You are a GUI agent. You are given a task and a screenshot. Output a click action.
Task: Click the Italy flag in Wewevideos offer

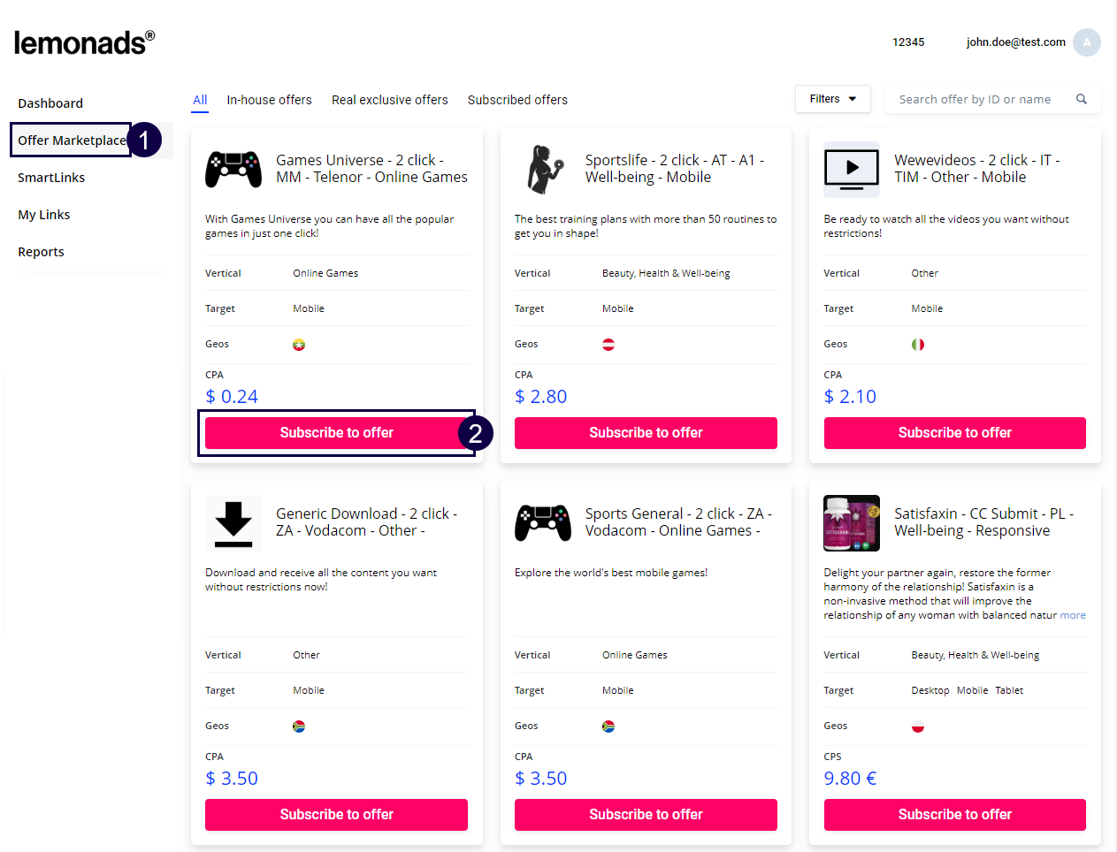click(x=918, y=345)
